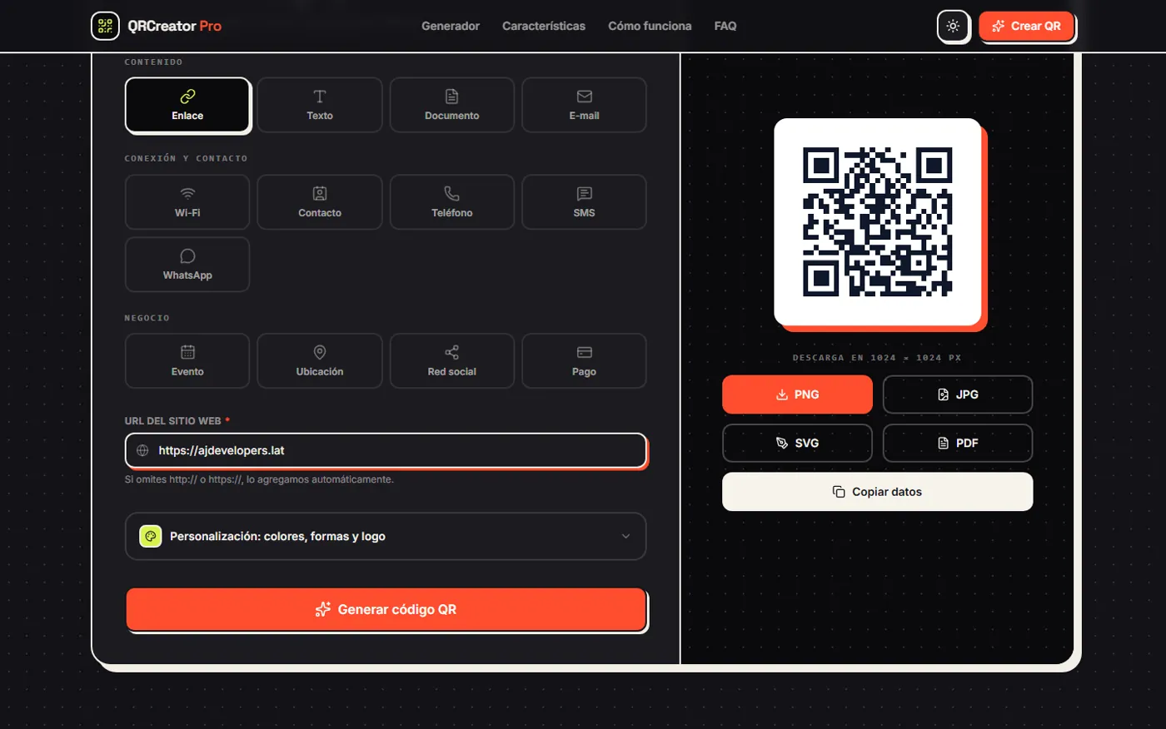
Task: Select the Red social QR type
Action: click(x=452, y=361)
